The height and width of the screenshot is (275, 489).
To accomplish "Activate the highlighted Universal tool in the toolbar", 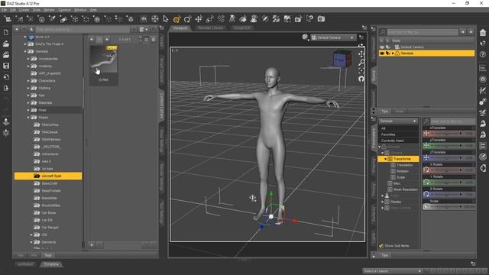I will 176,19.
